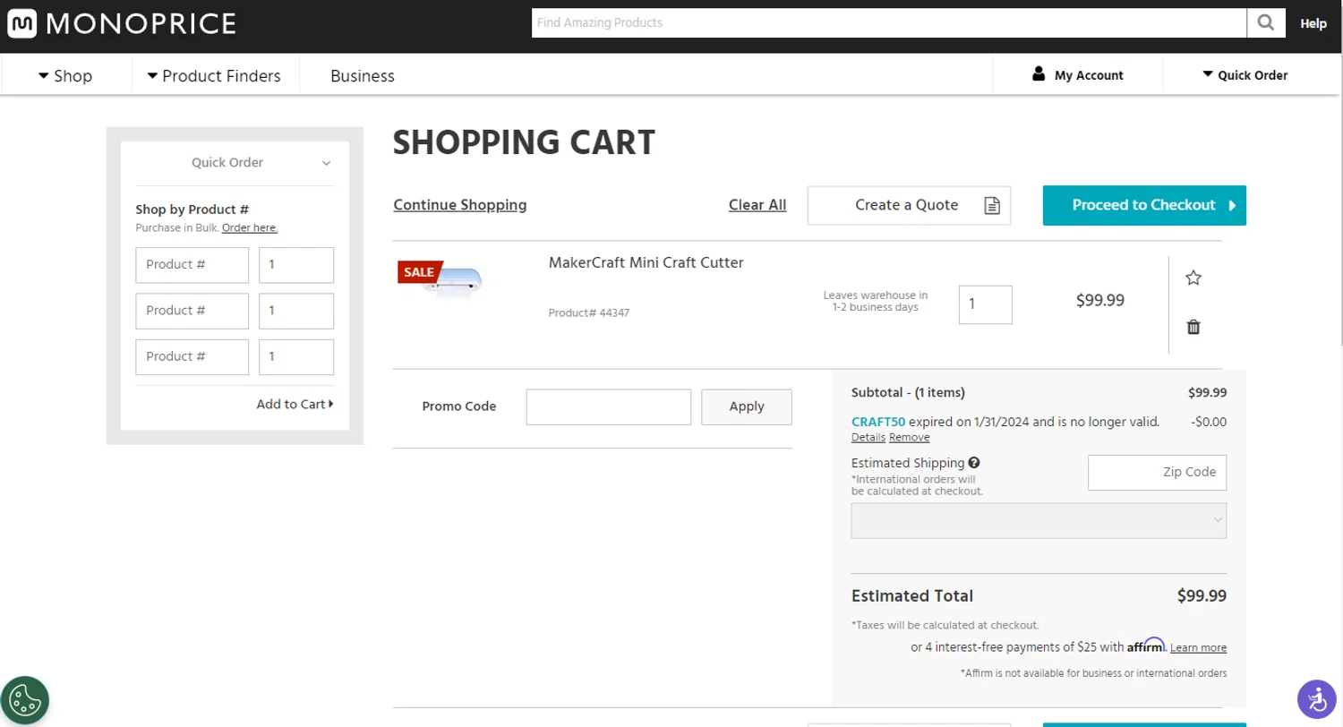The height and width of the screenshot is (727, 1343).
Task: Collapse the Quick Order sidebar panel chevron
Action: pyautogui.click(x=326, y=163)
